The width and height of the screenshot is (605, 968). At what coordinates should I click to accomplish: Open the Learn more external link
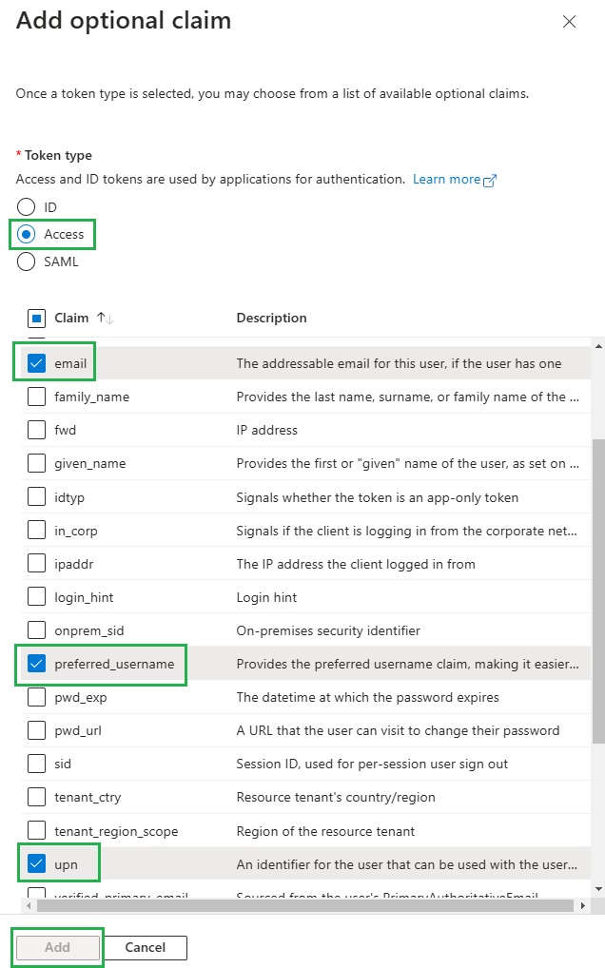click(x=455, y=179)
